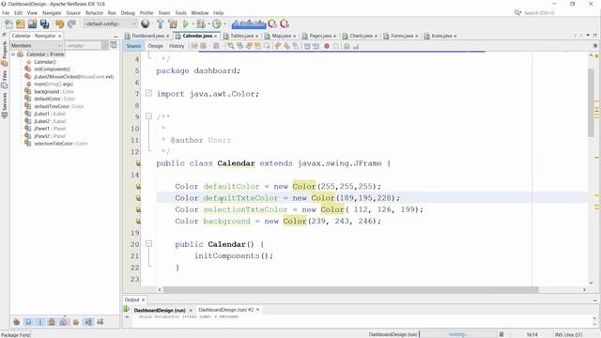Open the default config dropdown
The height and width of the screenshot is (338, 601).
click(110, 23)
